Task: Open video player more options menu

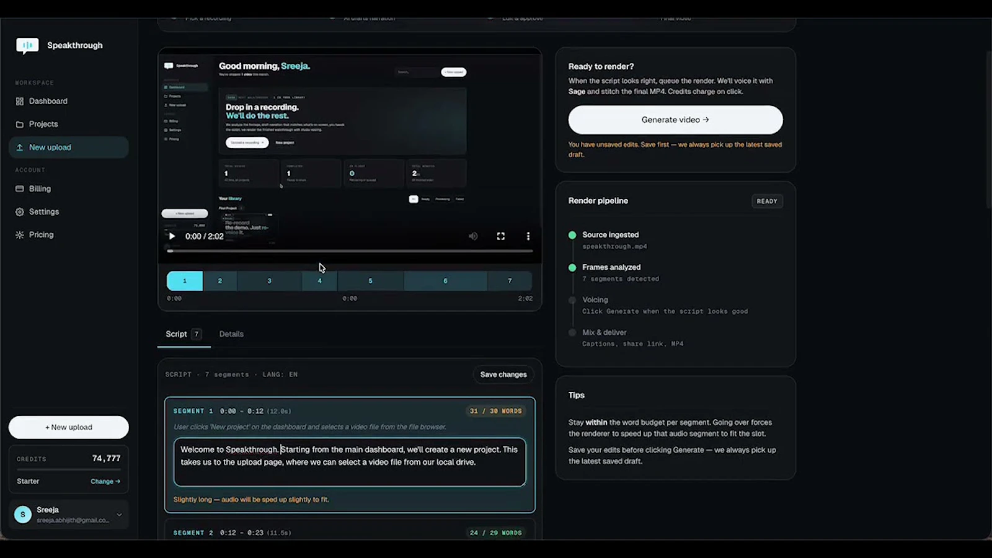Action: [x=528, y=236]
